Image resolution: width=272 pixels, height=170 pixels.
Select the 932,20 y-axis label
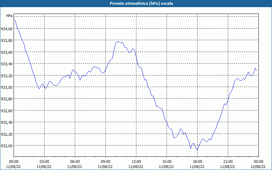coord(6,134)
